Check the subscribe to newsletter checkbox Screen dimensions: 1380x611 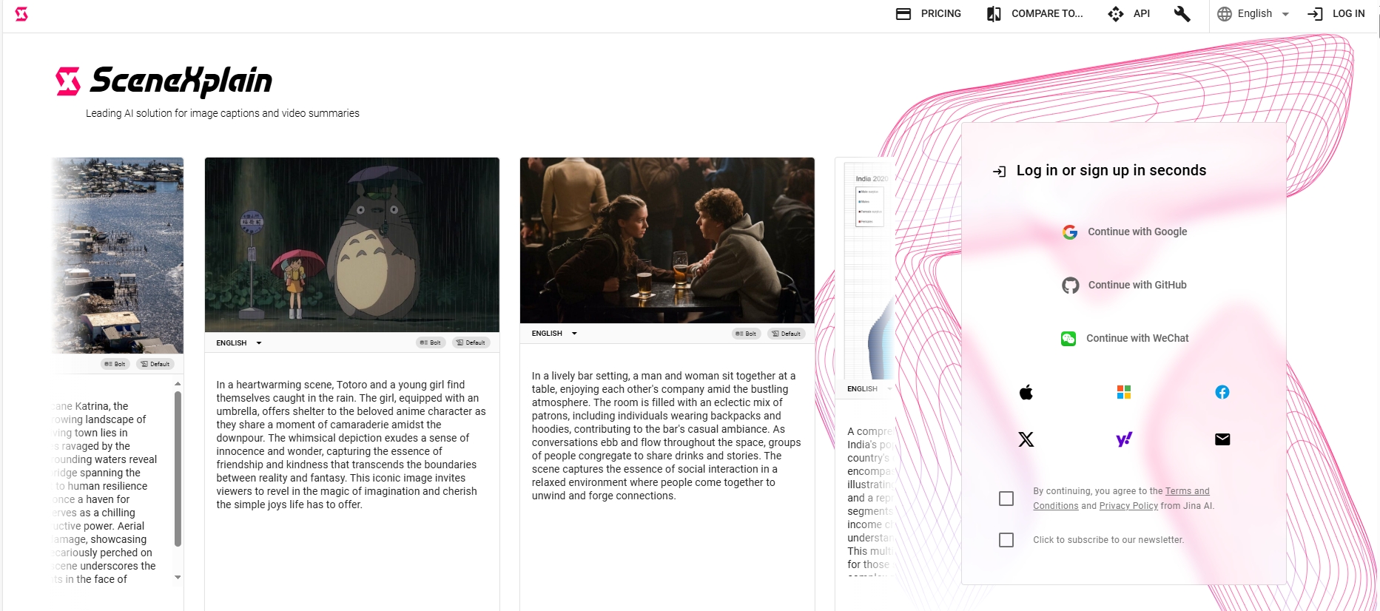tap(1006, 540)
